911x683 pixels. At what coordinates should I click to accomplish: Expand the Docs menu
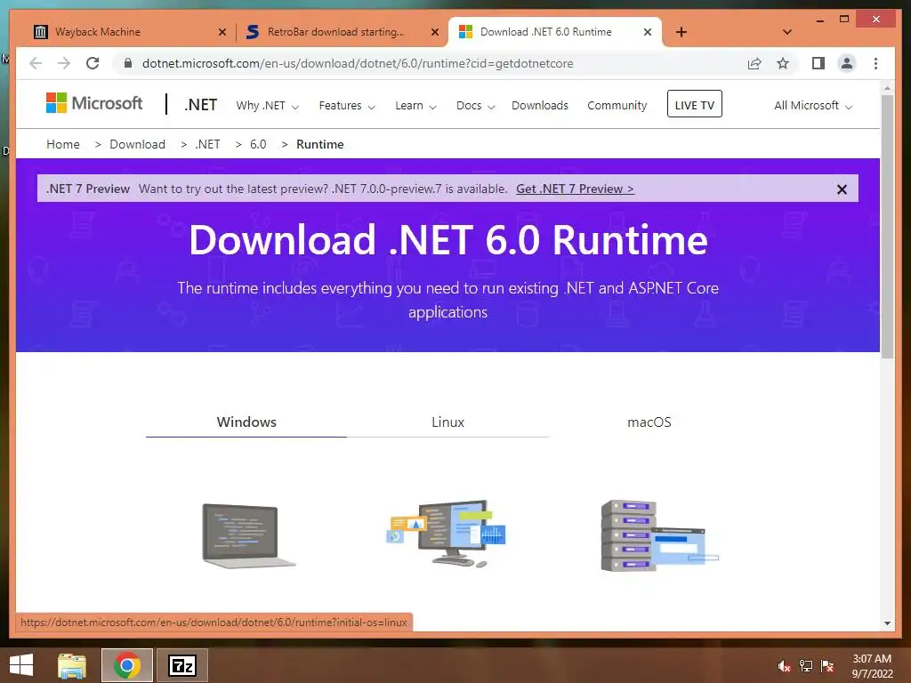point(475,106)
